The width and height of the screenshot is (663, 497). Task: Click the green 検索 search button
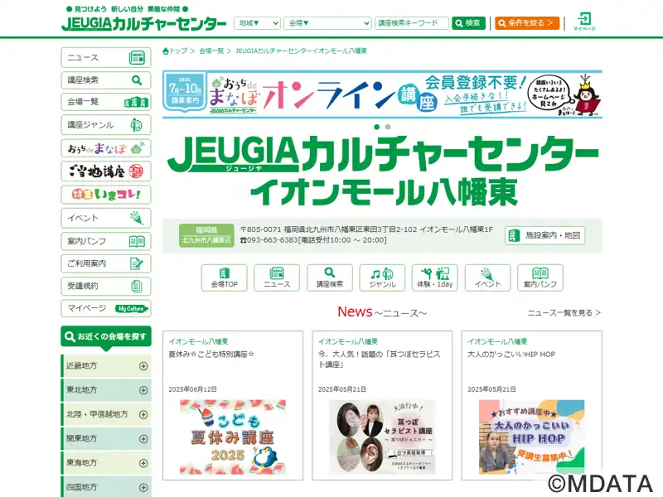point(468,23)
